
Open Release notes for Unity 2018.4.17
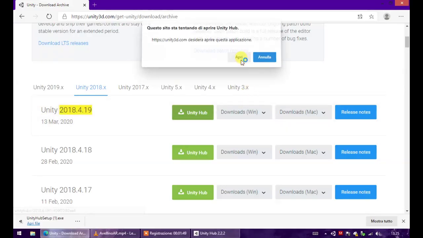356,192
